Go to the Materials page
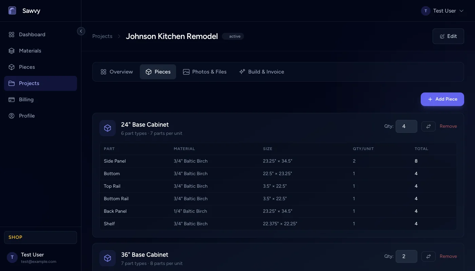 (x=30, y=51)
